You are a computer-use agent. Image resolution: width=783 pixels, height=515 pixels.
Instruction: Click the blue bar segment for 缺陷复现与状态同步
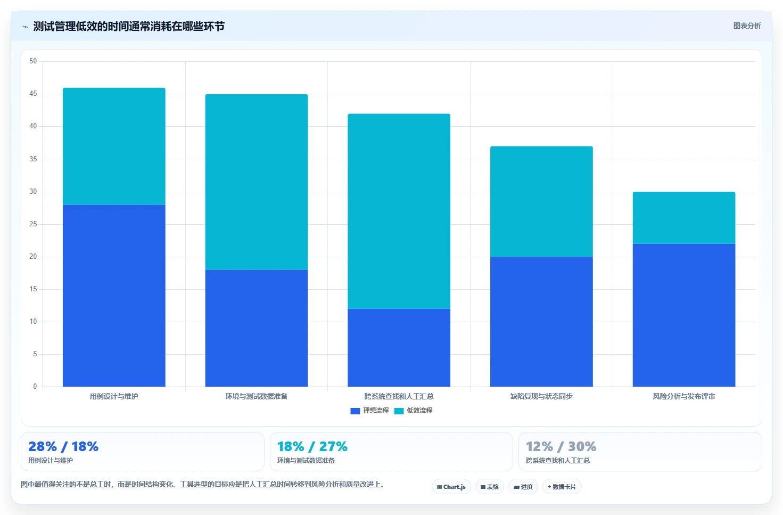[x=541, y=322]
